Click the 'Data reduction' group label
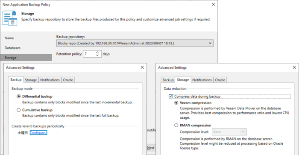The image size is (299, 155). point(175,89)
